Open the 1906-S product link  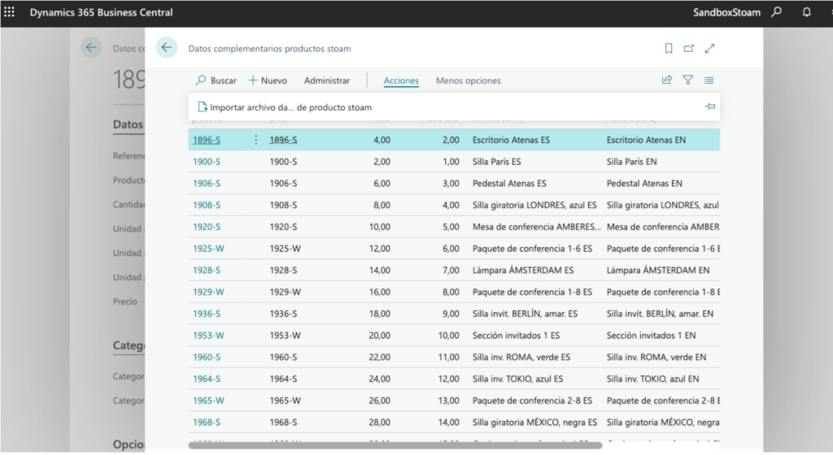click(206, 184)
